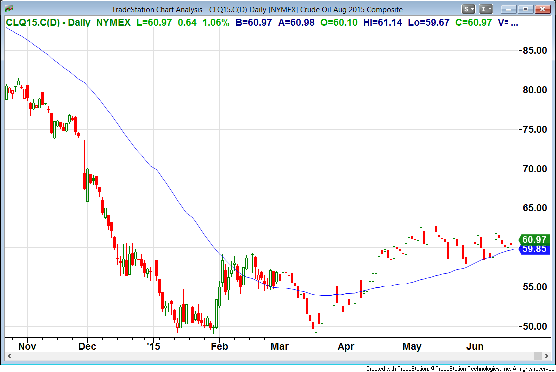Open the Style settings via the S button
Screen dimensions: 556x372
pyautogui.click(x=466, y=9)
